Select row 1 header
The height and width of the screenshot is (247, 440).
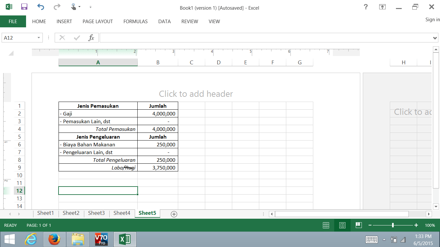19,106
